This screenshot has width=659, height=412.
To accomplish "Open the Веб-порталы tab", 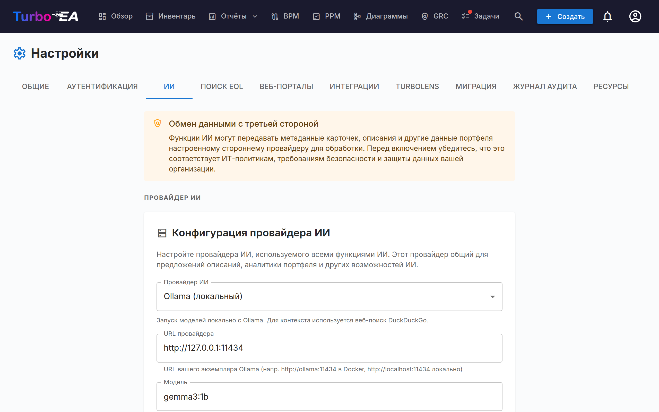I will tap(286, 87).
